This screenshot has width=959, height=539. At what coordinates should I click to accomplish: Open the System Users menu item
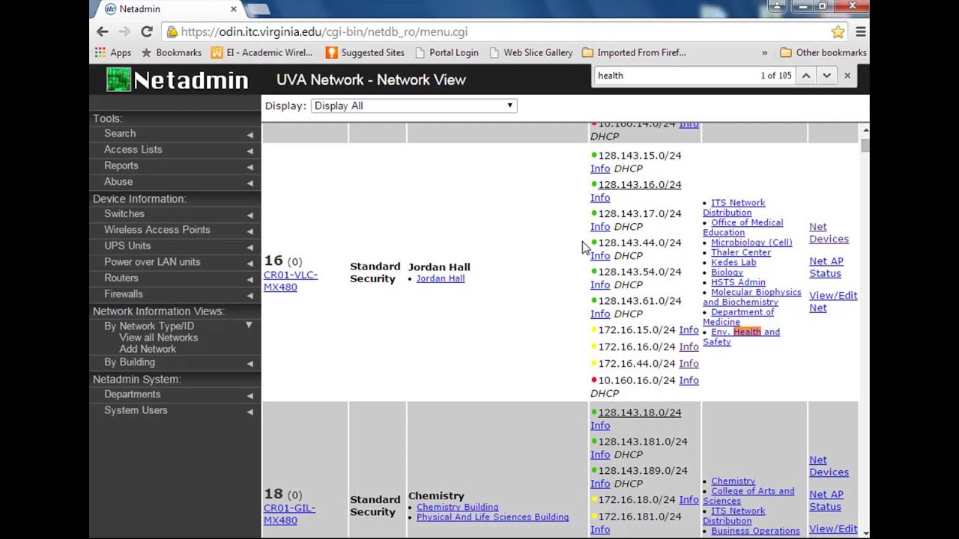tap(136, 410)
